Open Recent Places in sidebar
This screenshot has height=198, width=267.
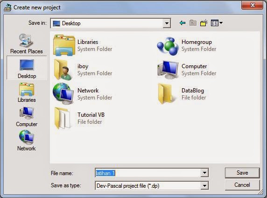[27, 43]
